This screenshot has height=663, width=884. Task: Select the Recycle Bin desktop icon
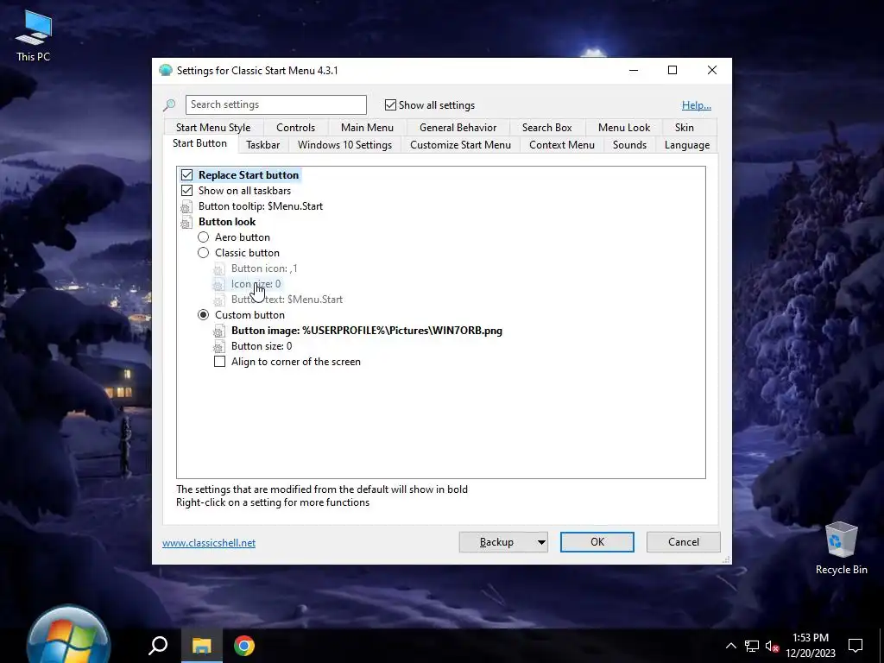(x=841, y=548)
